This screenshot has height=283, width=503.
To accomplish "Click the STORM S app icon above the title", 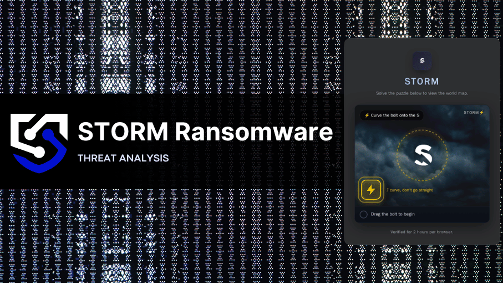I will pyautogui.click(x=422, y=60).
